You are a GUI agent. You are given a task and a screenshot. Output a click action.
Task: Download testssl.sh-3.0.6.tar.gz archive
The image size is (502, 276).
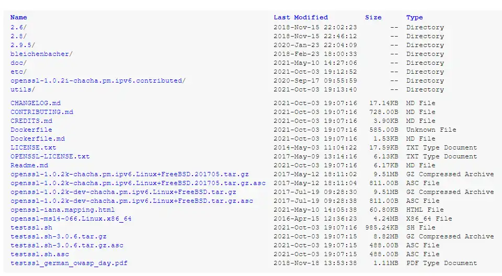59,236
